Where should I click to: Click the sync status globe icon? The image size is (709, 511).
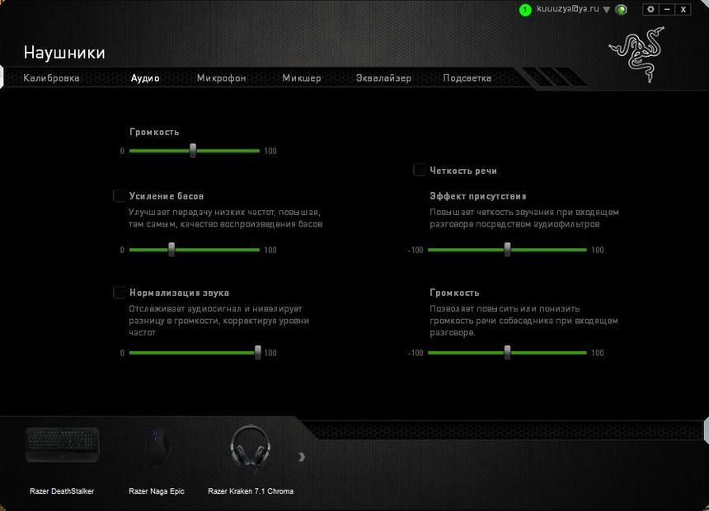pos(621,10)
